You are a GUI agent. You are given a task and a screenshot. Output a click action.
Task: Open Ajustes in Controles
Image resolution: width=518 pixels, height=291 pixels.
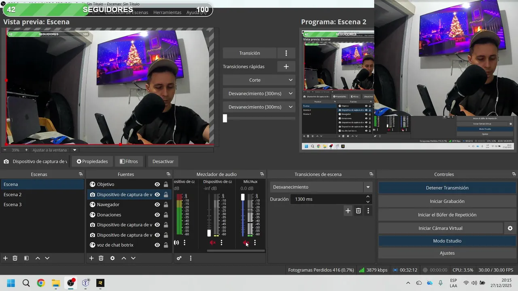point(447,253)
